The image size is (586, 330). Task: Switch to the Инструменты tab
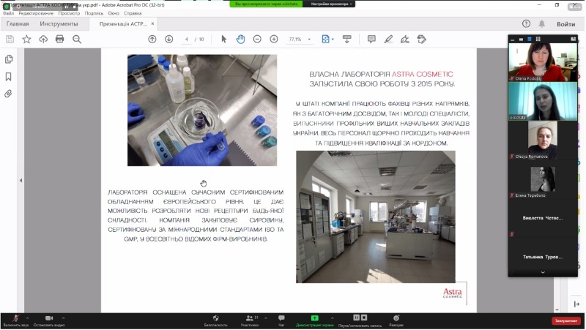(x=59, y=23)
